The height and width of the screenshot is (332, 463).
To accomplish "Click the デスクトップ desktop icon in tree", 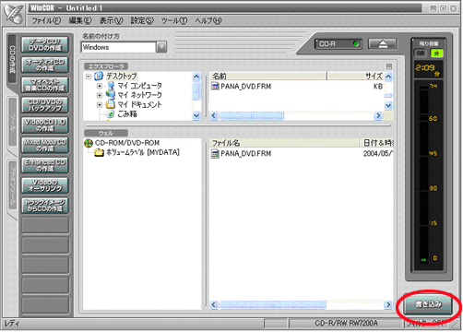I will tap(99, 76).
